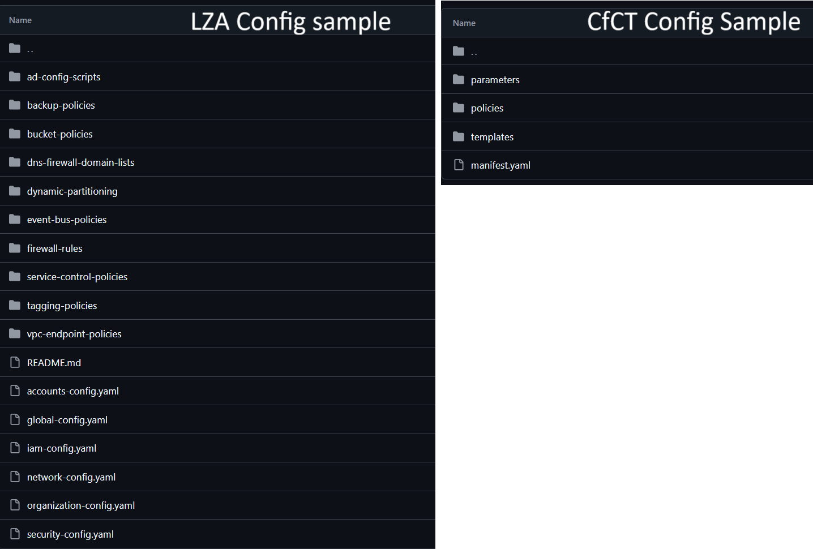Click the folder icon beside parameters

pos(459,79)
